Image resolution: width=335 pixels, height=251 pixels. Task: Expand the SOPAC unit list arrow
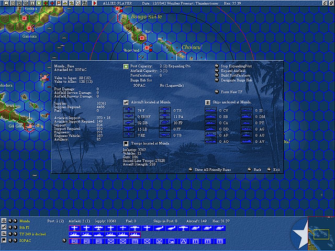pyautogui.click(x=64, y=241)
